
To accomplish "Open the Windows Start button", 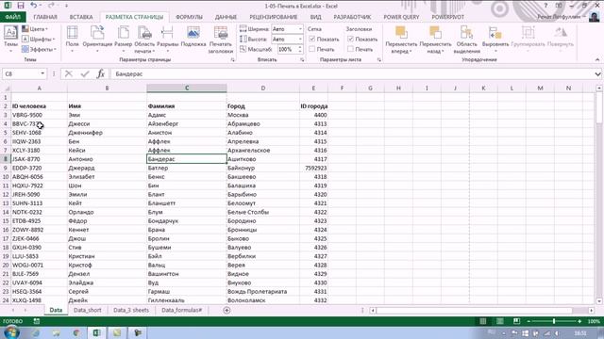I will [10, 332].
